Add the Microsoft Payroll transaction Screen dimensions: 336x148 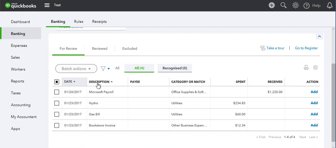click(314, 92)
